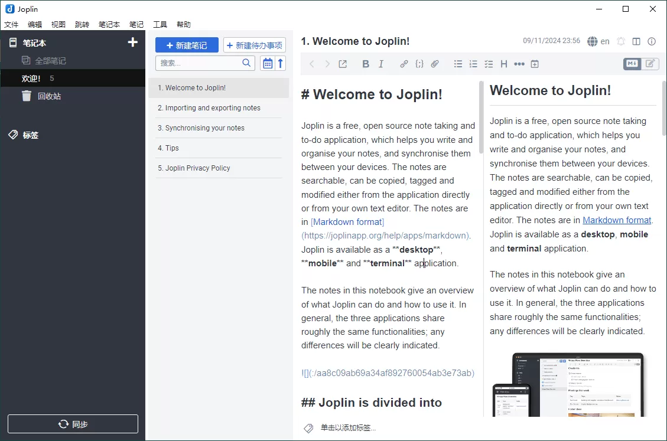Screen dimensions: 667x441
Task: Open the calendar filter icon
Action: click(268, 62)
